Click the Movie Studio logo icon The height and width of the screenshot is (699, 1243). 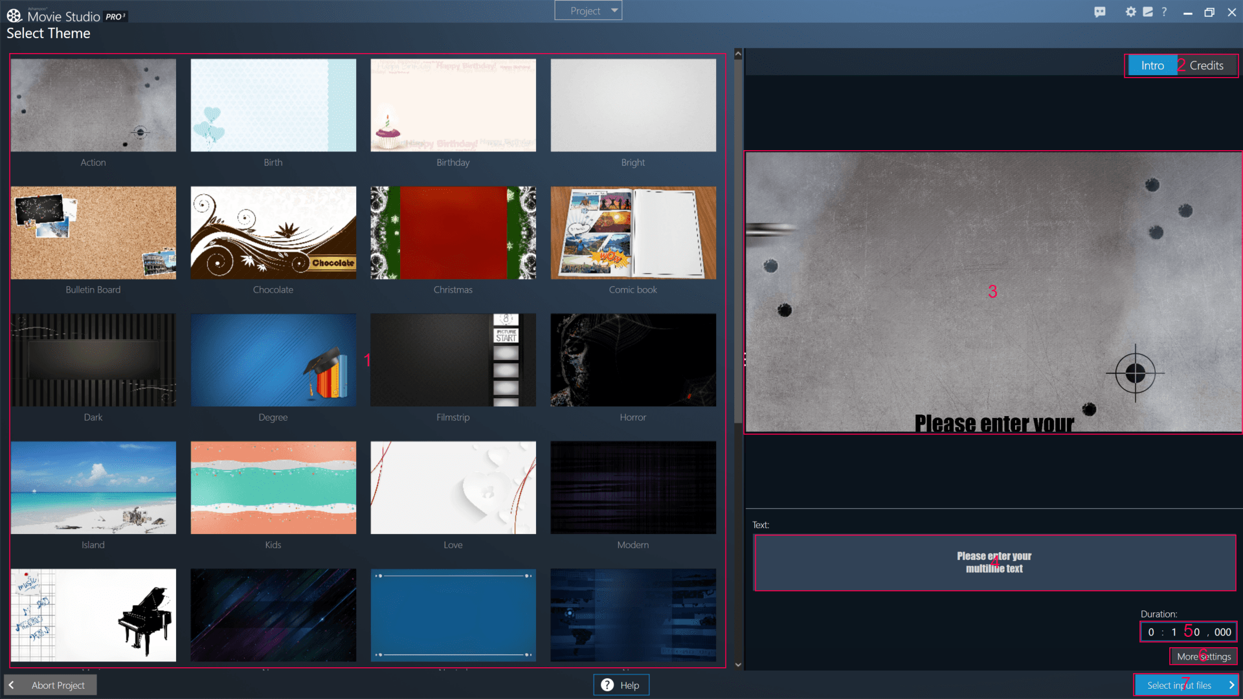coord(14,15)
